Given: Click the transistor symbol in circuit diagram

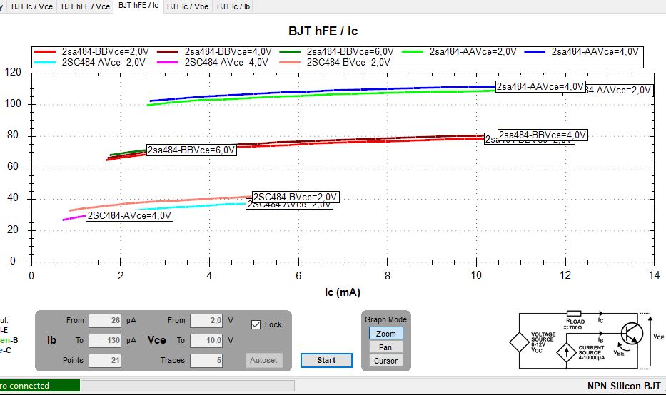Looking at the screenshot, I should pos(632,334).
